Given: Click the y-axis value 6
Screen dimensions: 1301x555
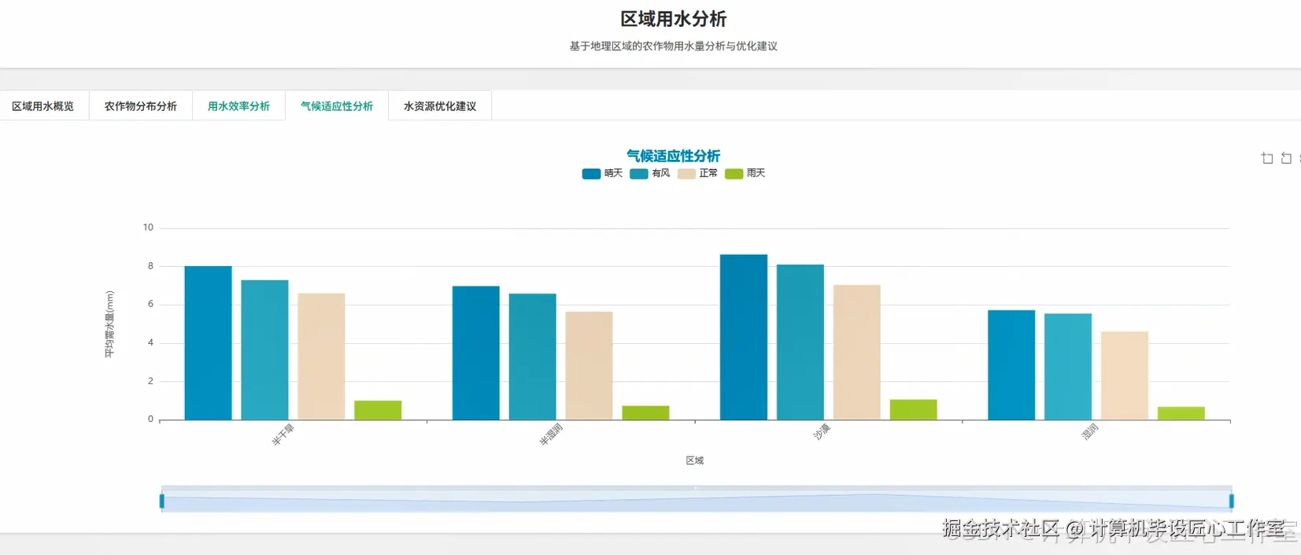Looking at the screenshot, I should [x=151, y=304].
